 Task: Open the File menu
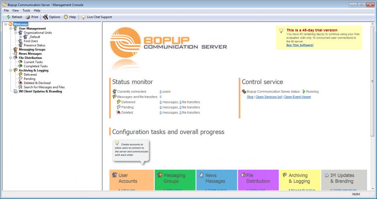click(6, 10)
